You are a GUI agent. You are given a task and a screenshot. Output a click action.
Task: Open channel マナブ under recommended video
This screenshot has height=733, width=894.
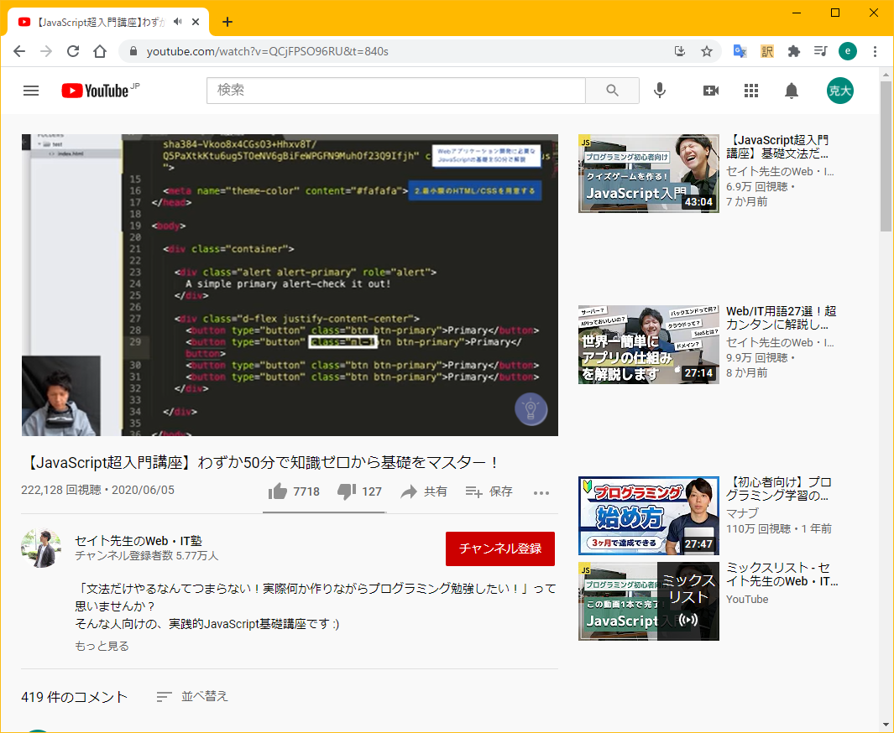click(742, 513)
